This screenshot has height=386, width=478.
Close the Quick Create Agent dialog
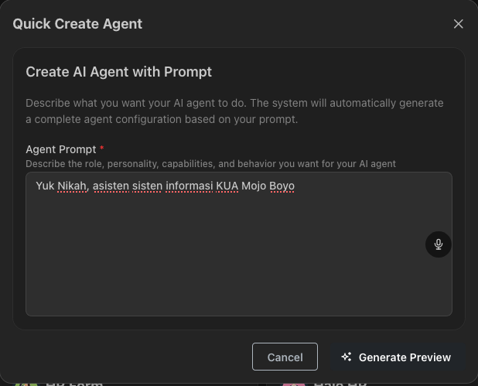click(x=458, y=24)
